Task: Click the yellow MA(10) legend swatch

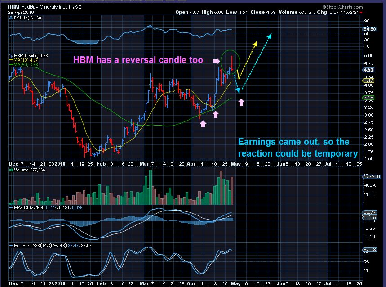Action: click(x=11, y=60)
